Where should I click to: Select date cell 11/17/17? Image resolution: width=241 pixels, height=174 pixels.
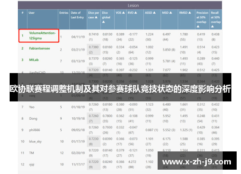pyautogui.click(x=78, y=164)
